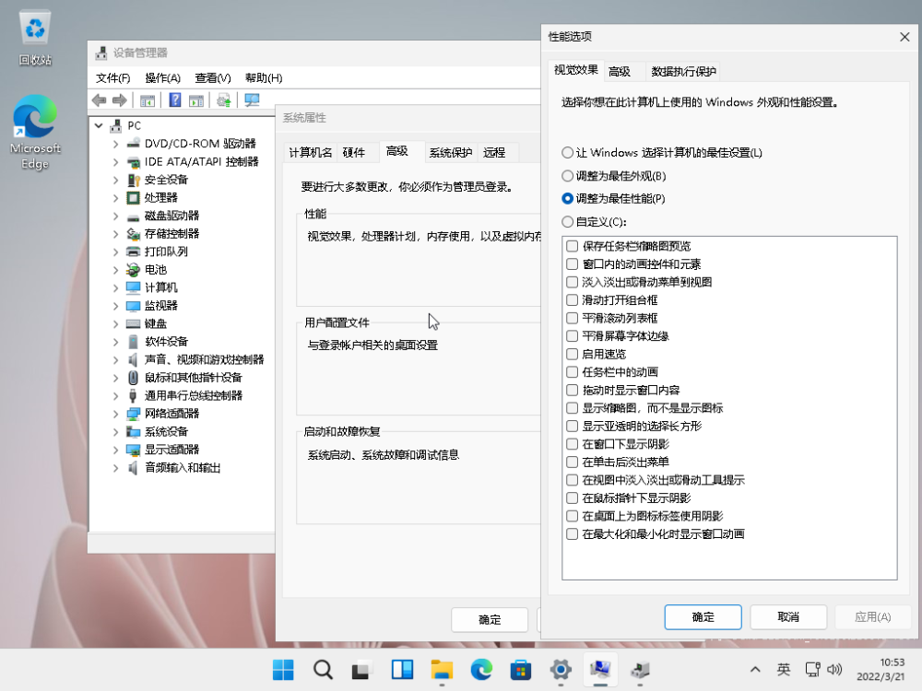Expand the 处理器 tree node arrow

click(x=115, y=197)
